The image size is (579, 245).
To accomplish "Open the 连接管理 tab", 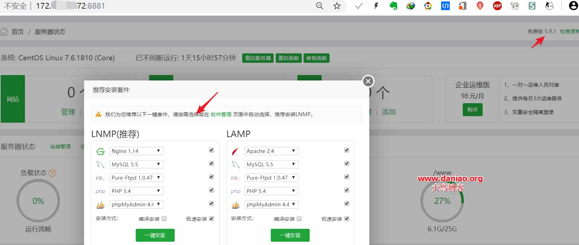I will coord(60,146).
